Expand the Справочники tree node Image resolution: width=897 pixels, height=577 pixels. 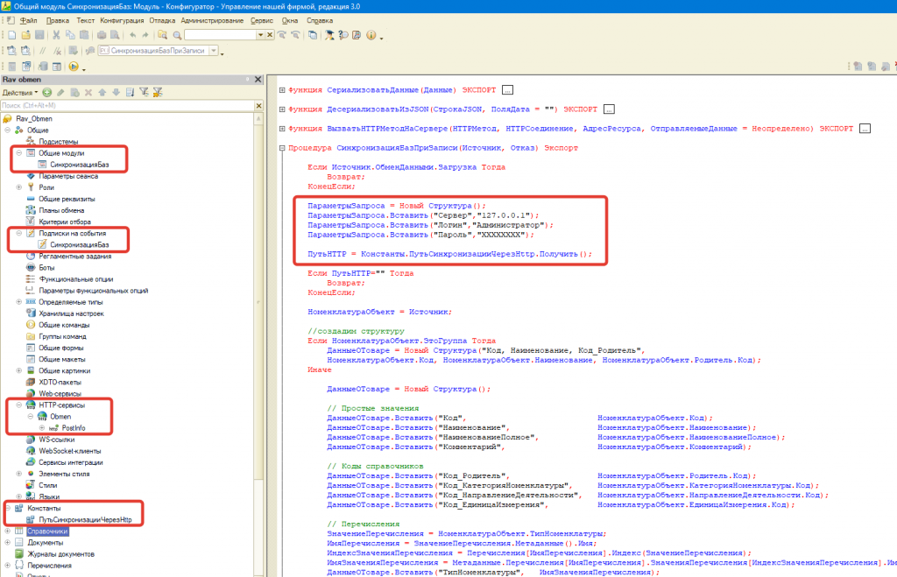click(x=7, y=531)
